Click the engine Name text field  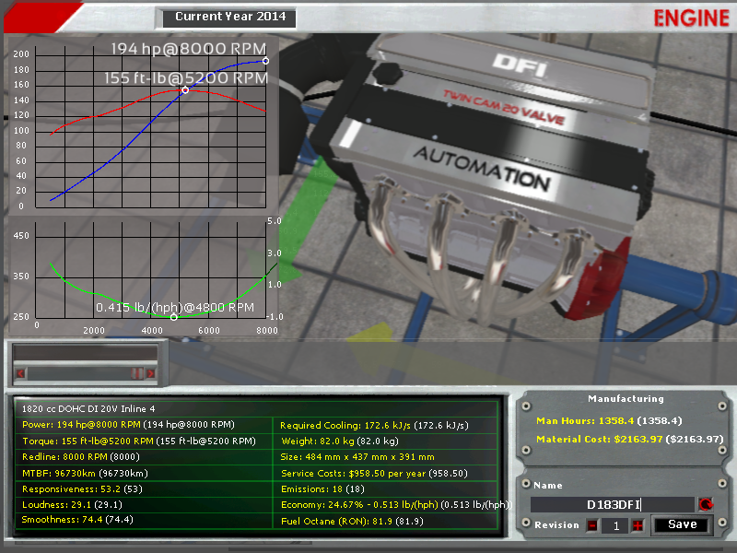612,504
